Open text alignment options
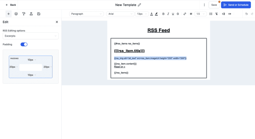This screenshot has width=255, height=139. click(191, 14)
